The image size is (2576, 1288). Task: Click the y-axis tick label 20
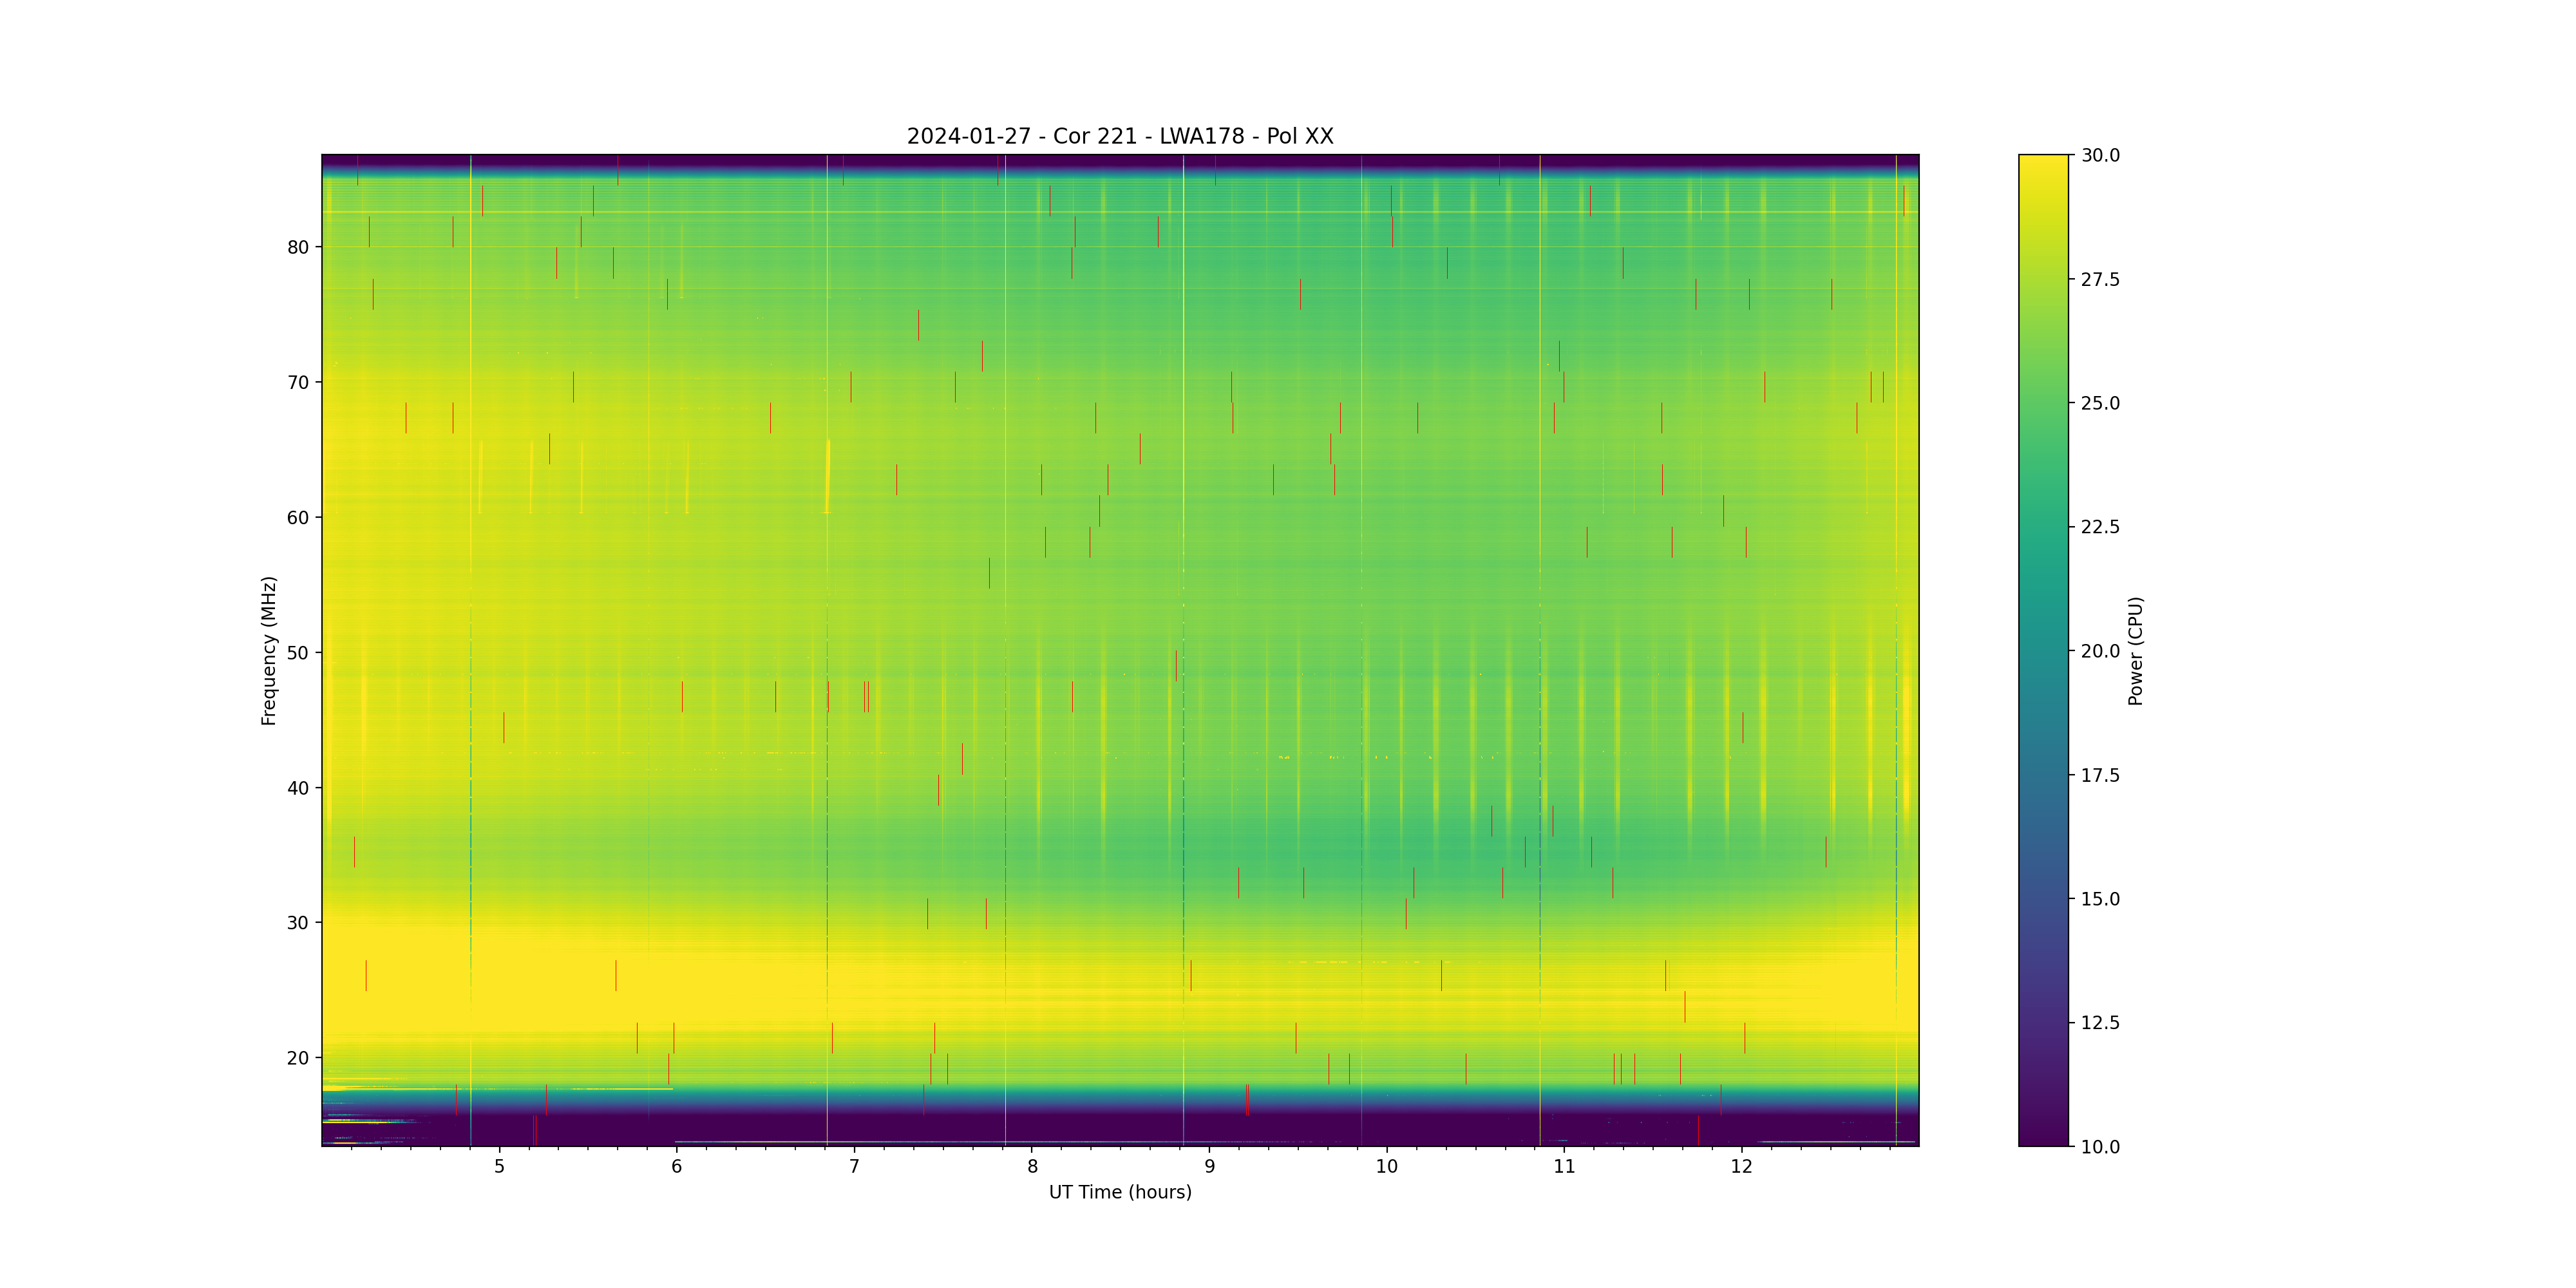point(298,1058)
